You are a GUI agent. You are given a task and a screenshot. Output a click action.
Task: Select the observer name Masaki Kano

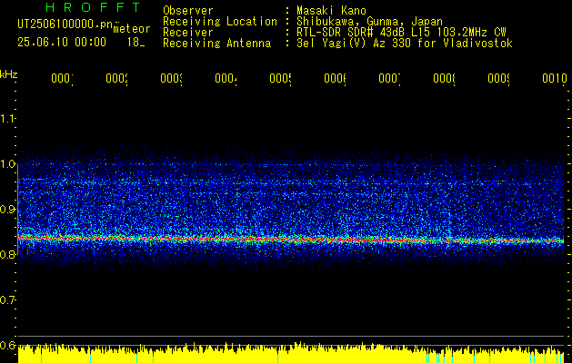[331, 11]
